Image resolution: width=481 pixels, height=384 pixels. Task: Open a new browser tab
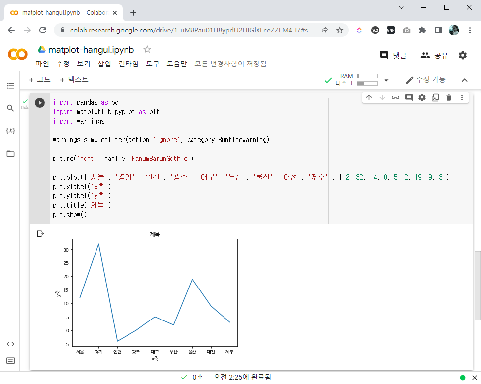133,13
